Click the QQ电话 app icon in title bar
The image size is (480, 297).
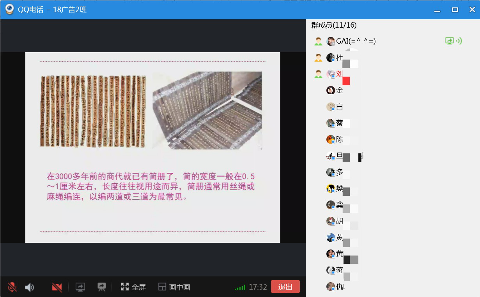(x=10, y=9)
